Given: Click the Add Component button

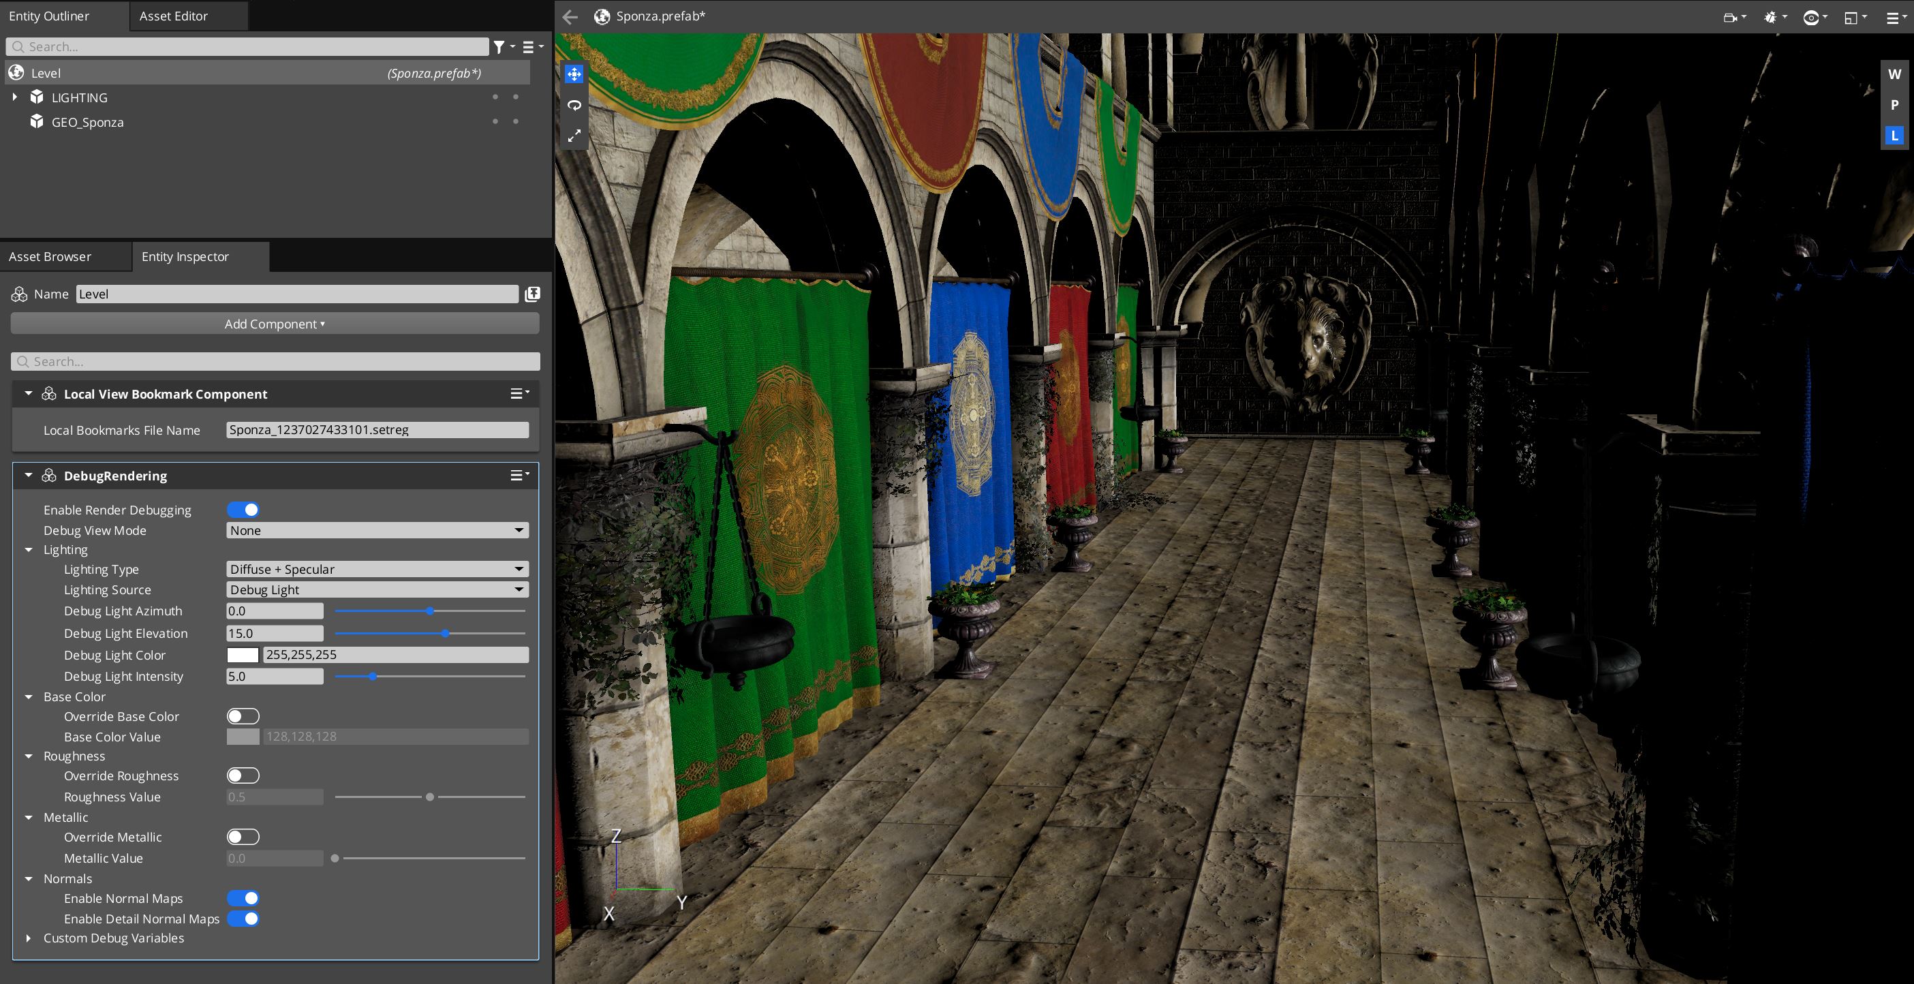Looking at the screenshot, I should 274,324.
